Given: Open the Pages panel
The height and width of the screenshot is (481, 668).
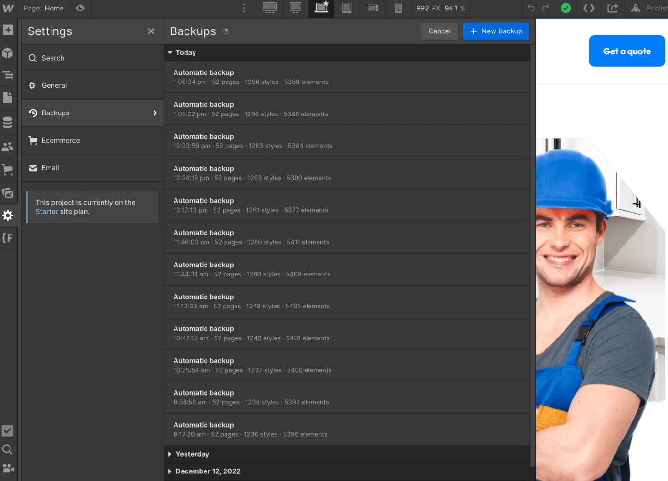Looking at the screenshot, I should (8, 97).
